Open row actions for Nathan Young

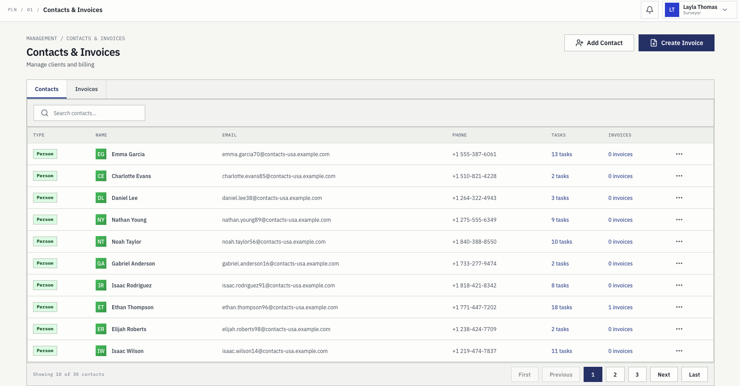679,220
